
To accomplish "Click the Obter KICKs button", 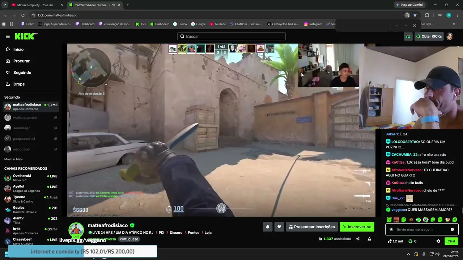I will [x=429, y=36].
